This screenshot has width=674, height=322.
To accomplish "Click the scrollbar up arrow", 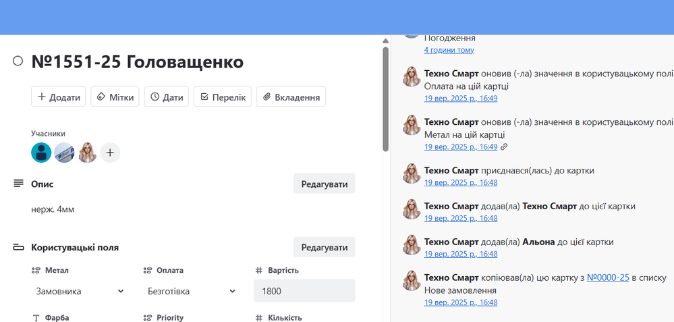I will coord(385,41).
